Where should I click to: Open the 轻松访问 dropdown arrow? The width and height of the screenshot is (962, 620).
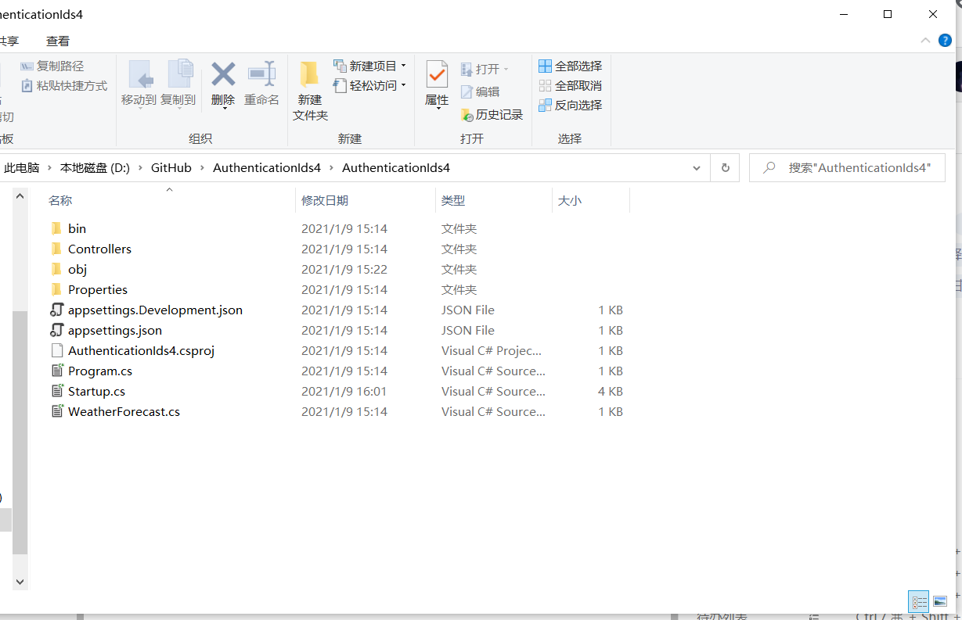pos(403,85)
